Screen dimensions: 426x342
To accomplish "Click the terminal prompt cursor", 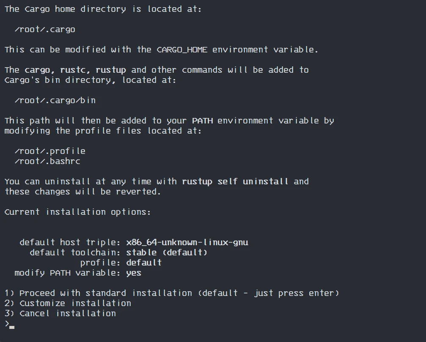I will (12, 327).
